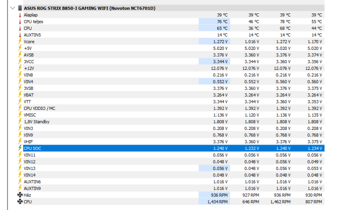This screenshot has height=210, width=356.
Task: Click the 646 RPM CPU fan minimum value
Action: tap(251, 202)
